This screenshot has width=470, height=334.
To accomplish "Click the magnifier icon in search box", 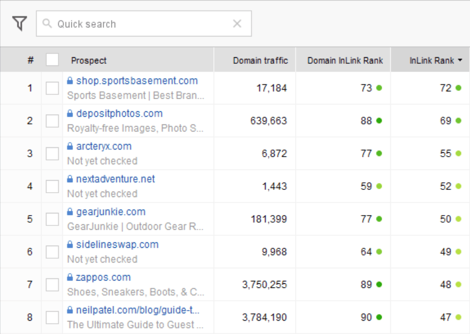I will [47, 23].
